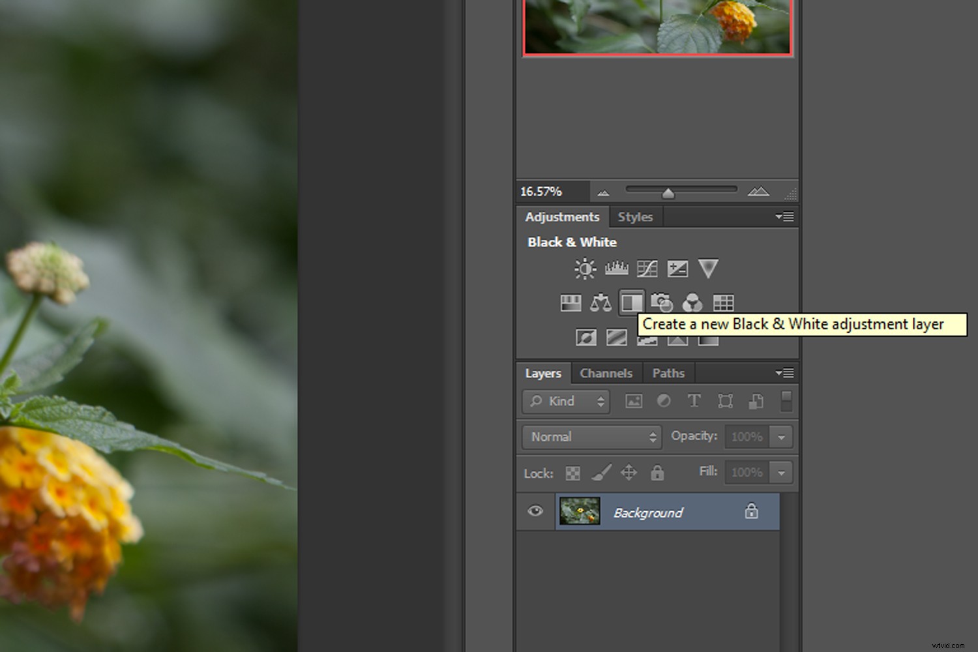978x652 pixels.
Task: Switch to the Styles tab
Action: tap(635, 216)
